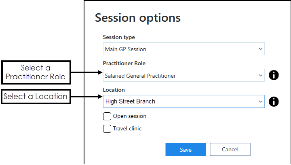Click the 'Session options' dialog heading
Image resolution: width=291 pixels, height=165 pixels.
(137, 18)
